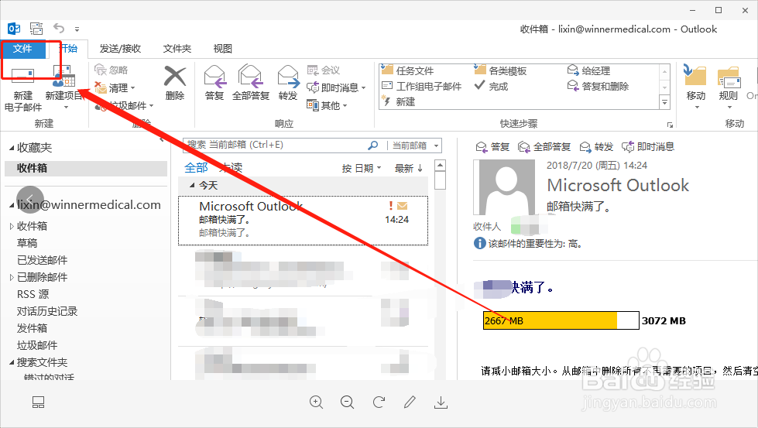
Task: Open the 对话历史记录 folder
Action: click(x=47, y=311)
